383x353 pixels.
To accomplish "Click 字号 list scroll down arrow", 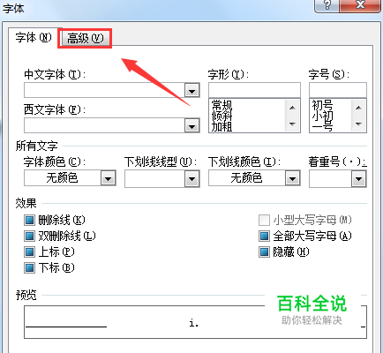I will (358, 124).
